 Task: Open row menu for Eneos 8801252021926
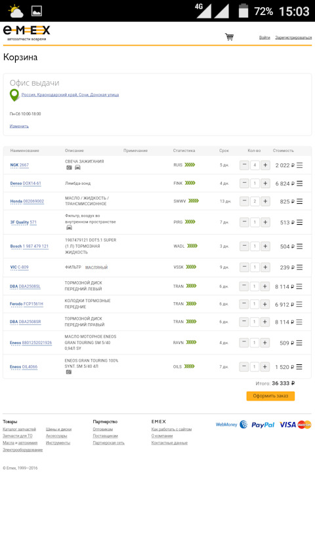pos(299,343)
